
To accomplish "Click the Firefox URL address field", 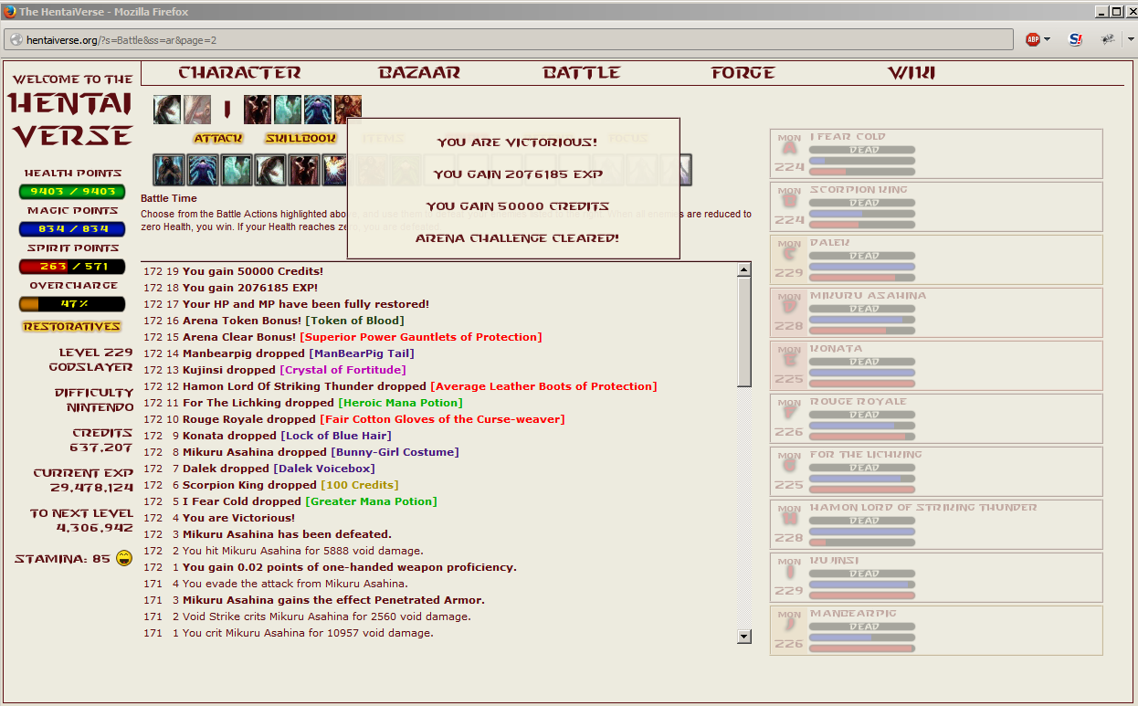I will 509,40.
